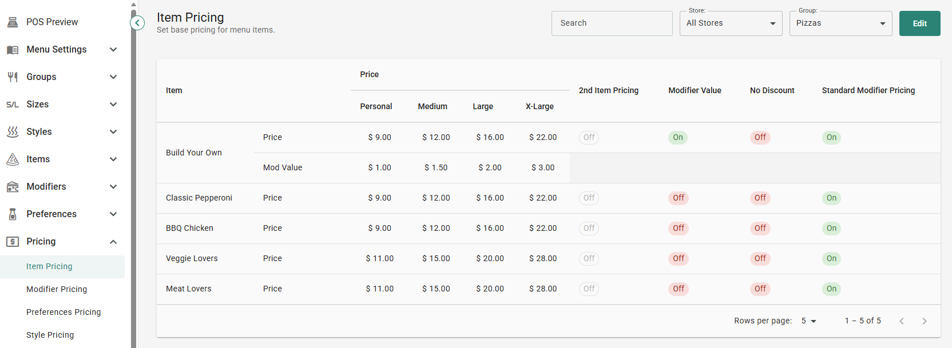Click the Menu Settings book icon
The height and width of the screenshot is (348, 952).
(x=13, y=50)
